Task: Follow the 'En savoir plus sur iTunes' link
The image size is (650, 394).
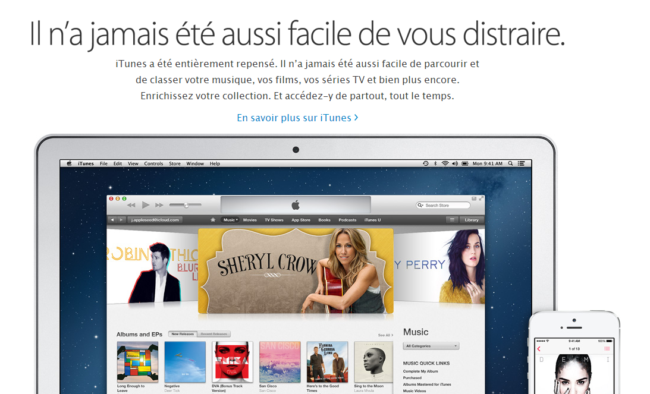Action: [297, 118]
